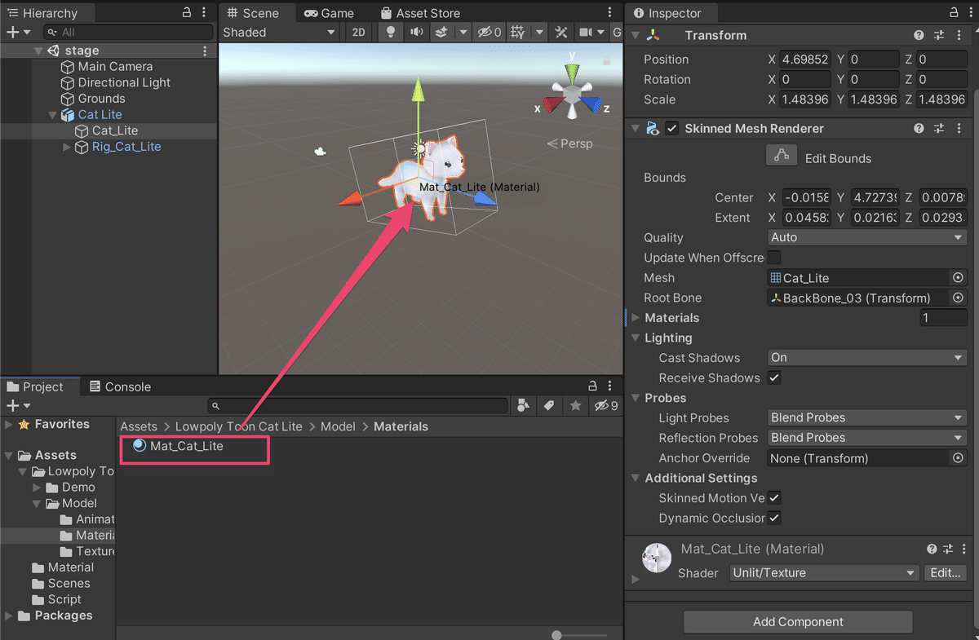This screenshot has height=640, width=979.
Task: Select Mat_Cat_Lite material asset
Action: coord(178,446)
